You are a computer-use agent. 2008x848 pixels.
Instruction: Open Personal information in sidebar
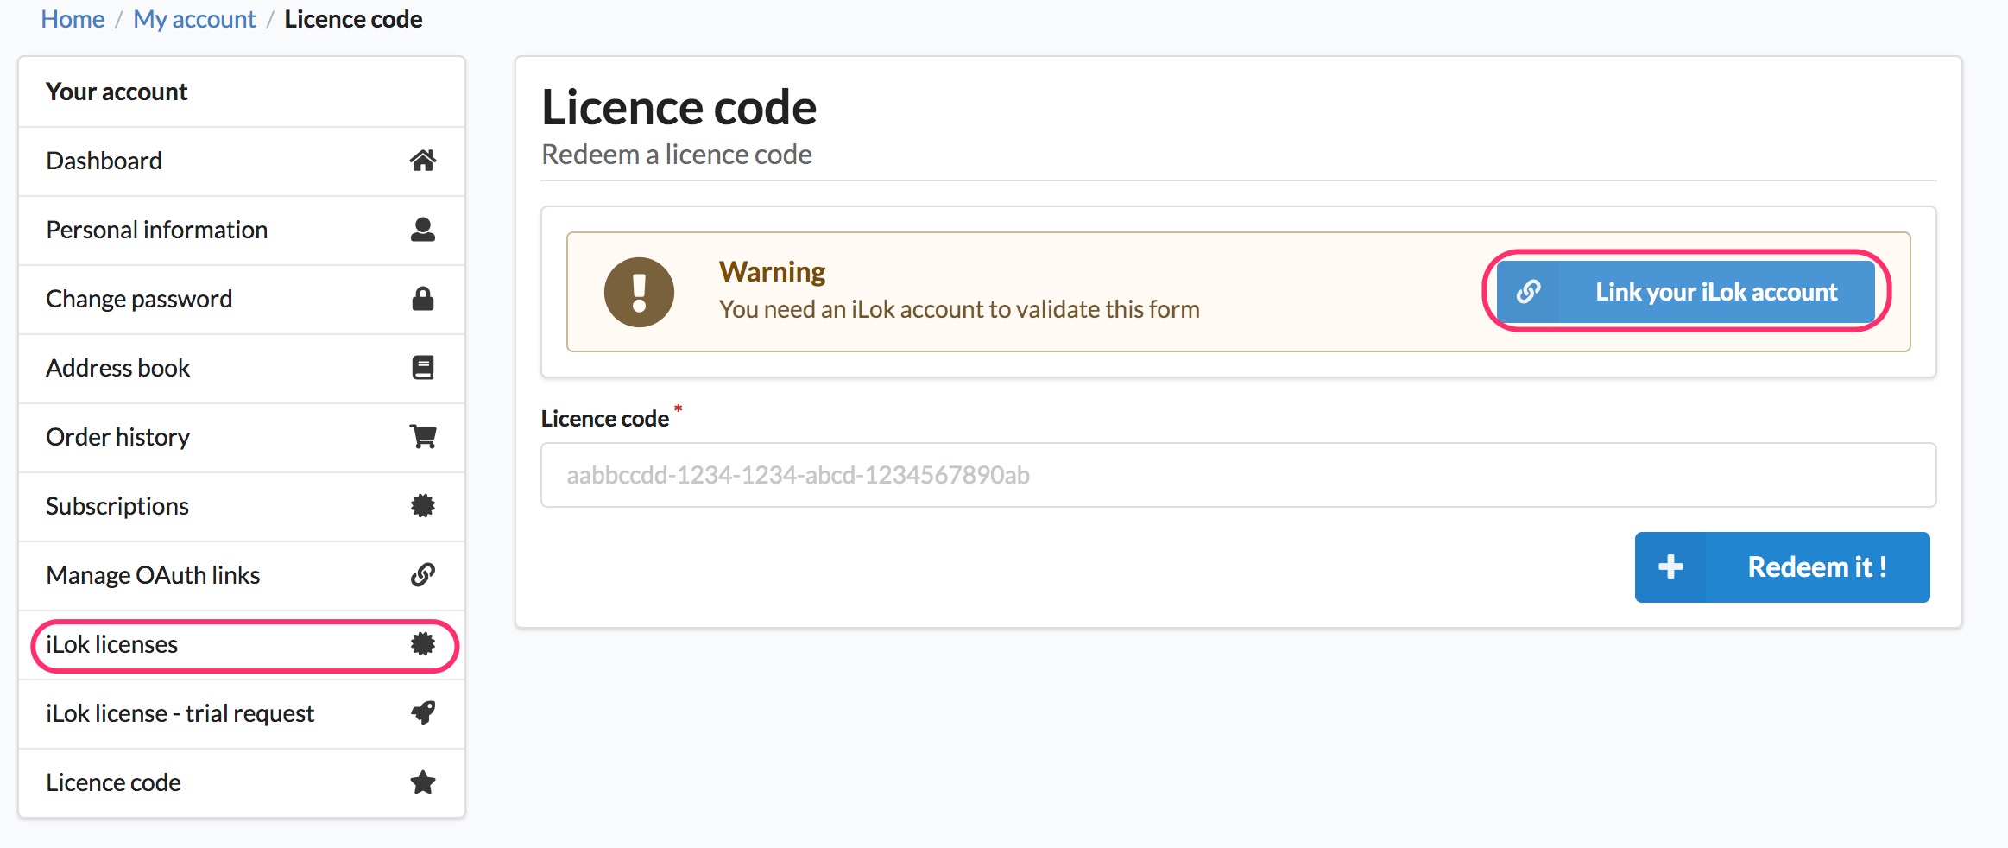click(157, 230)
